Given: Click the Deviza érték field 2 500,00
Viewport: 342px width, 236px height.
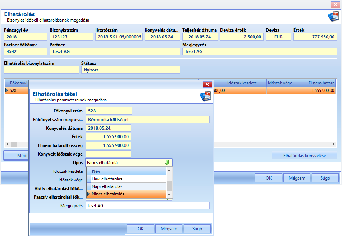Looking at the screenshot, I should pos(242,37).
